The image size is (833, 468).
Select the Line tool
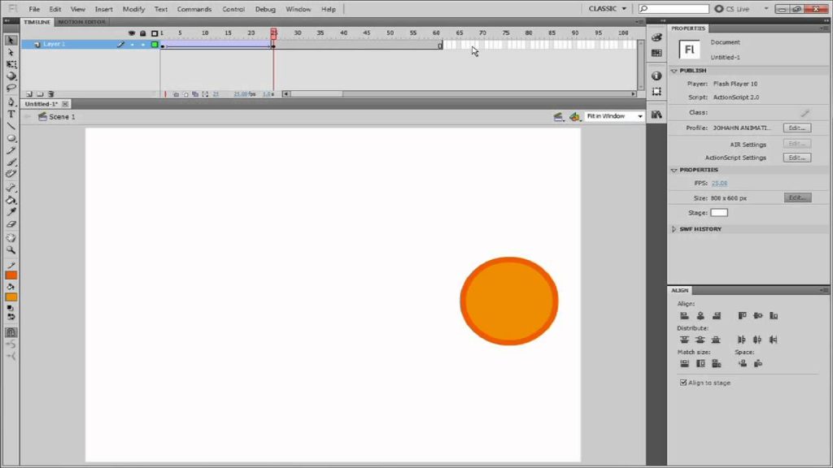pyautogui.click(x=11, y=126)
